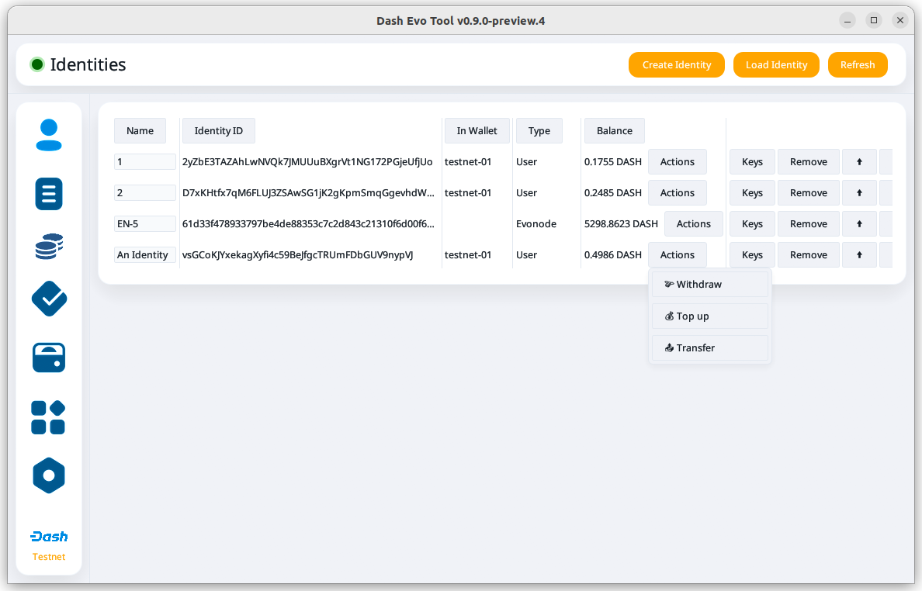The image size is (922, 591).
Task: Click the stacked coins sidebar icon
Action: (x=49, y=246)
